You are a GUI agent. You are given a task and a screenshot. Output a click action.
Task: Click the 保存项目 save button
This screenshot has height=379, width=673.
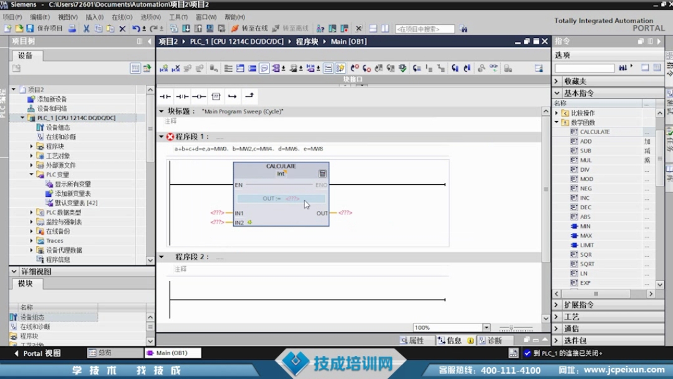tap(44, 28)
